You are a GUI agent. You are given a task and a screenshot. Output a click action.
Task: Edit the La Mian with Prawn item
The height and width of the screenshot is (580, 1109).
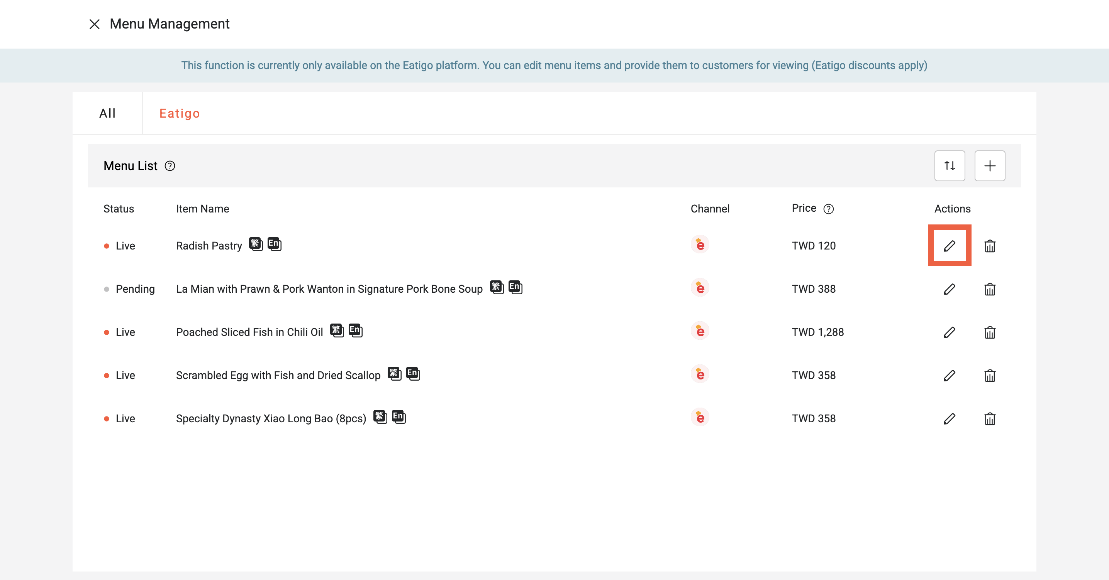pyautogui.click(x=949, y=289)
